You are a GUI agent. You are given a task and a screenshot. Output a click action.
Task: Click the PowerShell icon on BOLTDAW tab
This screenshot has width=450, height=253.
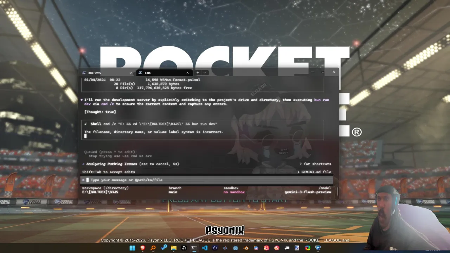(x=84, y=73)
